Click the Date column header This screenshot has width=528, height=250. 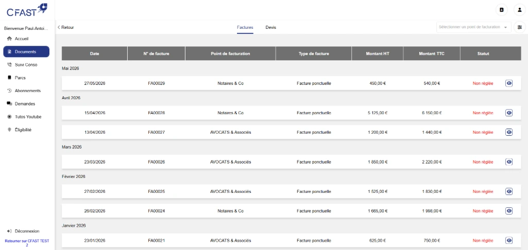95,53
